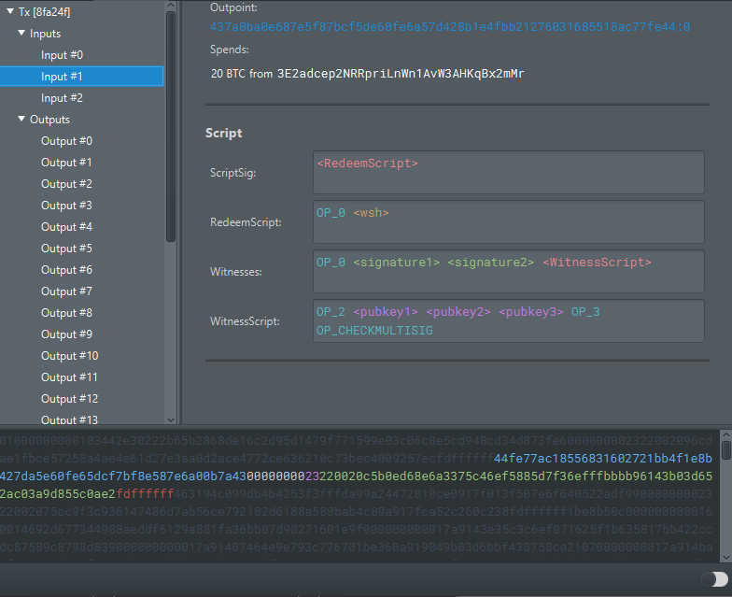Click the tree panel scroll up arrow
732x597 pixels.
coord(171,6)
